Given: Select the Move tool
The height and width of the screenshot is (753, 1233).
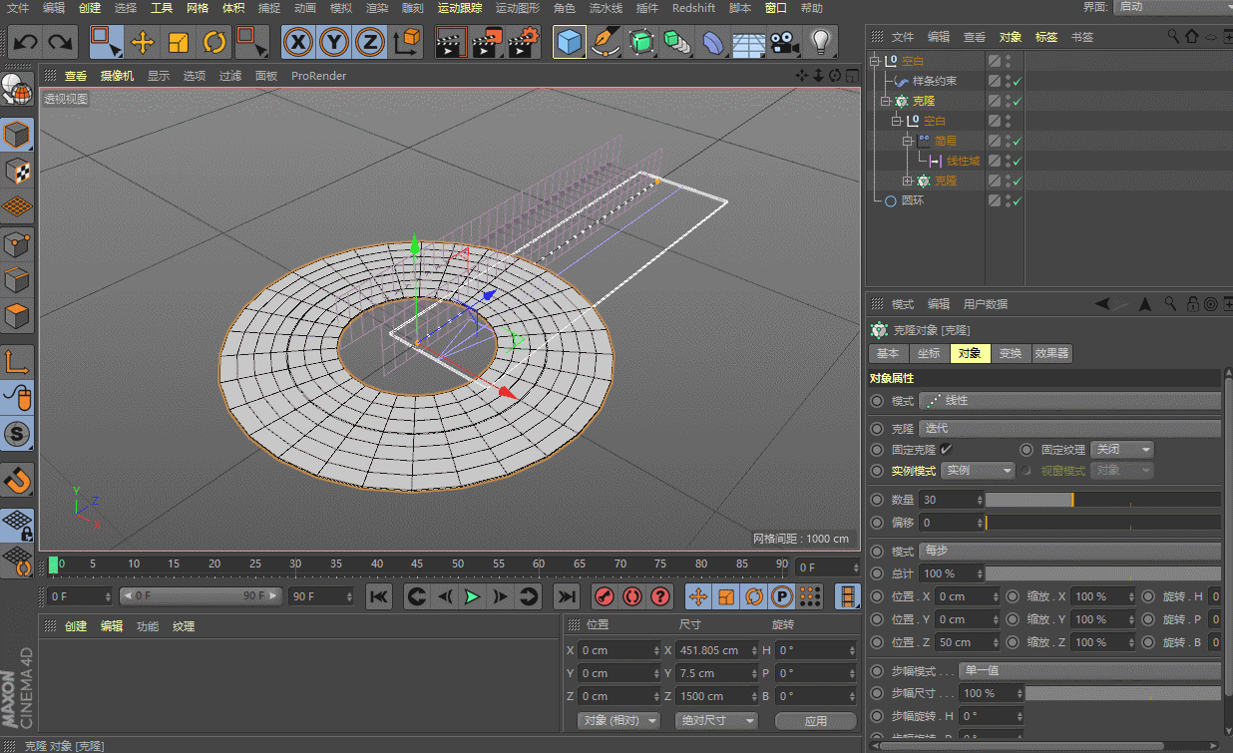Looking at the screenshot, I should click(x=143, y=42).
